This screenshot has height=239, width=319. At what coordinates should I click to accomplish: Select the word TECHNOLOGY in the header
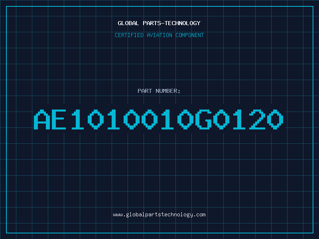pyautogui.click(x=183, y=23)
